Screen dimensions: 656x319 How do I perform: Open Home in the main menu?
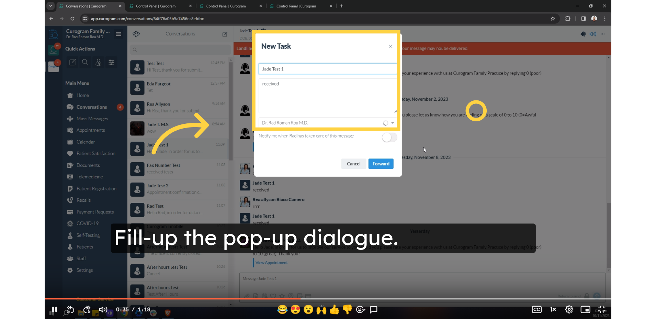coord(82,95)
